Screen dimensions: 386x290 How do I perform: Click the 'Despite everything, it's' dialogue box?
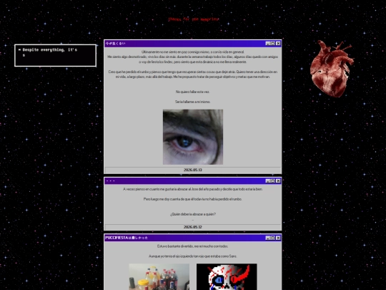coord(55,55)
